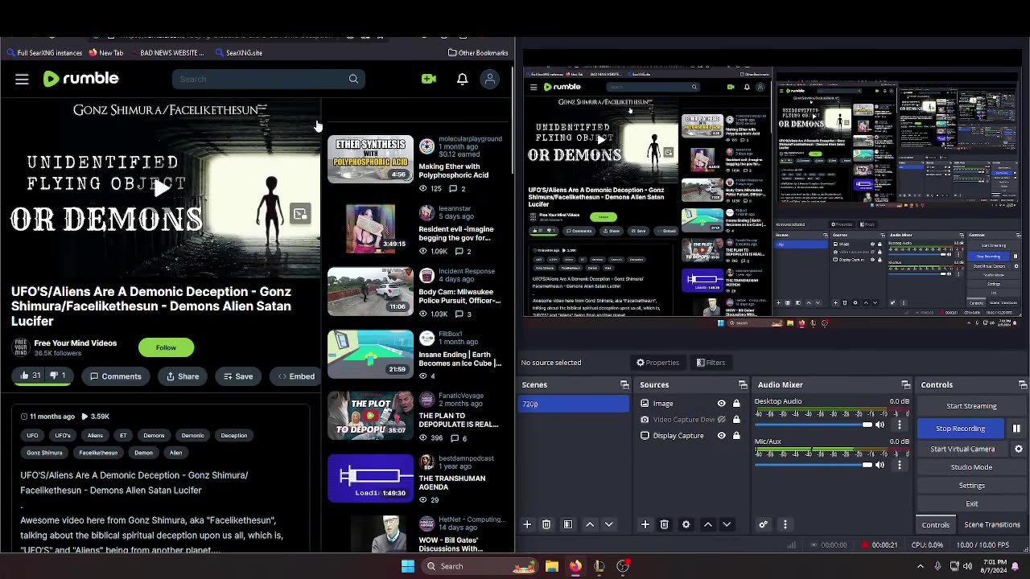Open scene filters icon in Scenes panel
This screenshot has width=1030, height=579.
click(568, 524)
